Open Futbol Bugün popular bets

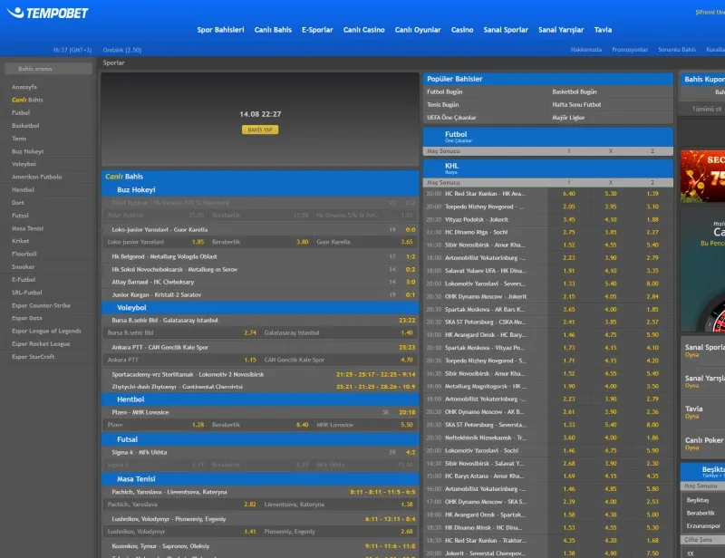tap(444, 92)
